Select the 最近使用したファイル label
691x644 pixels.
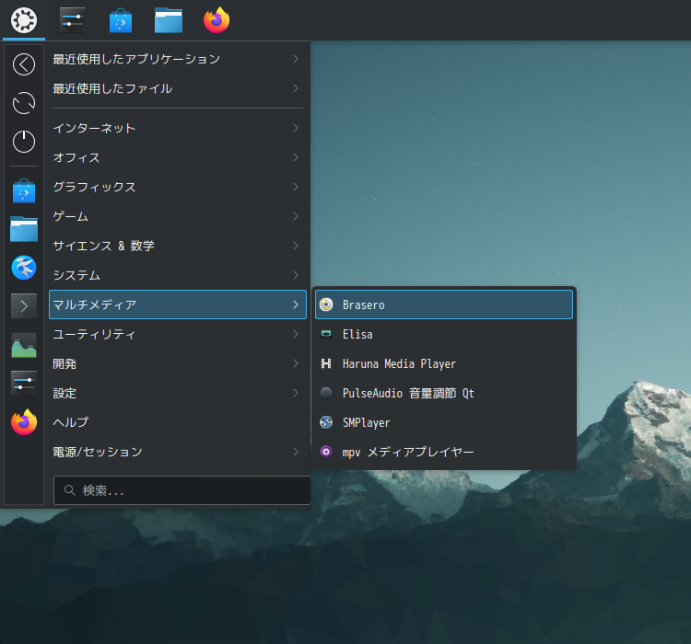tap(112, 88)
